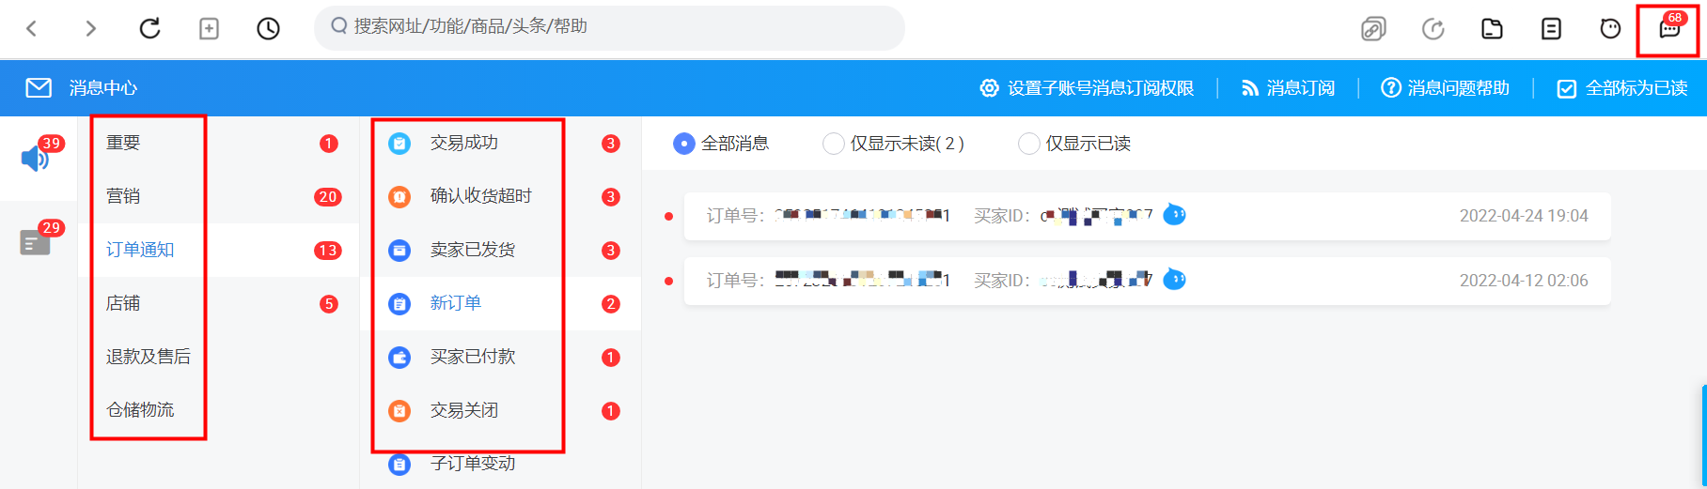This screenshot has height=489, width=1707.
Task: Open the 营销 message category
Action: [123, 196]
